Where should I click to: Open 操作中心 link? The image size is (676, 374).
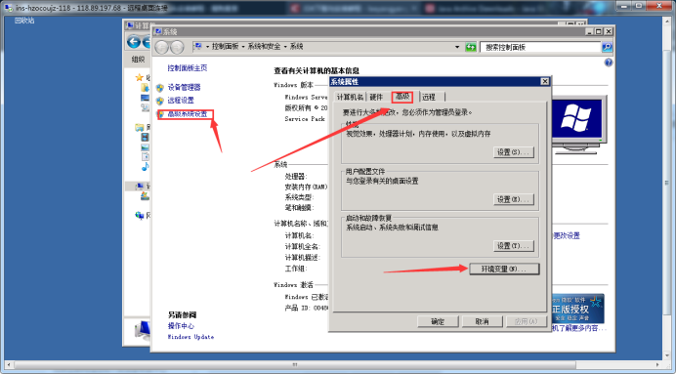(x=181, y=326)
